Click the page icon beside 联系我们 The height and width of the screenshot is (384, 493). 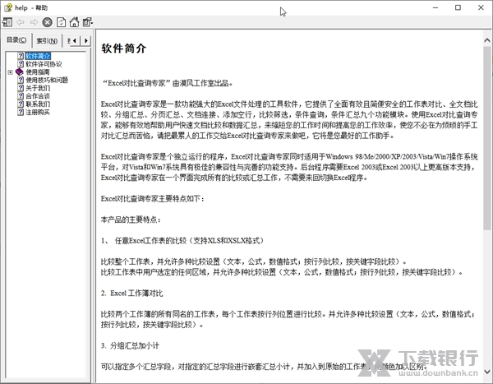21,104
